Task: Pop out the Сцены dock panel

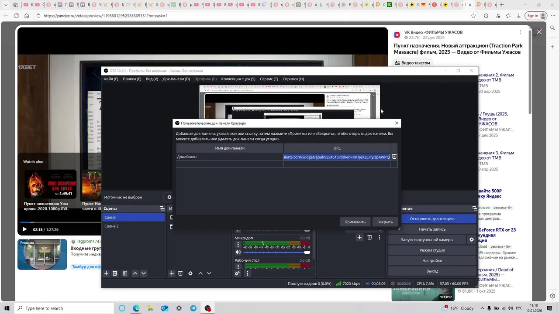Action: point(162,208)
